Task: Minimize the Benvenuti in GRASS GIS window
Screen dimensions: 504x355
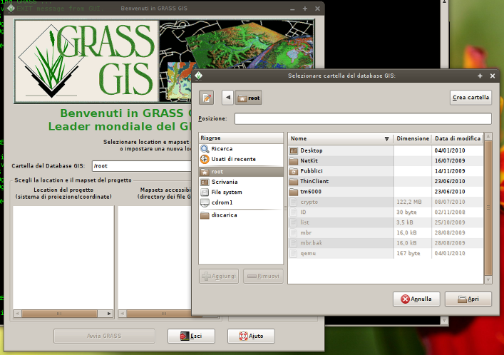Action: 292,9
